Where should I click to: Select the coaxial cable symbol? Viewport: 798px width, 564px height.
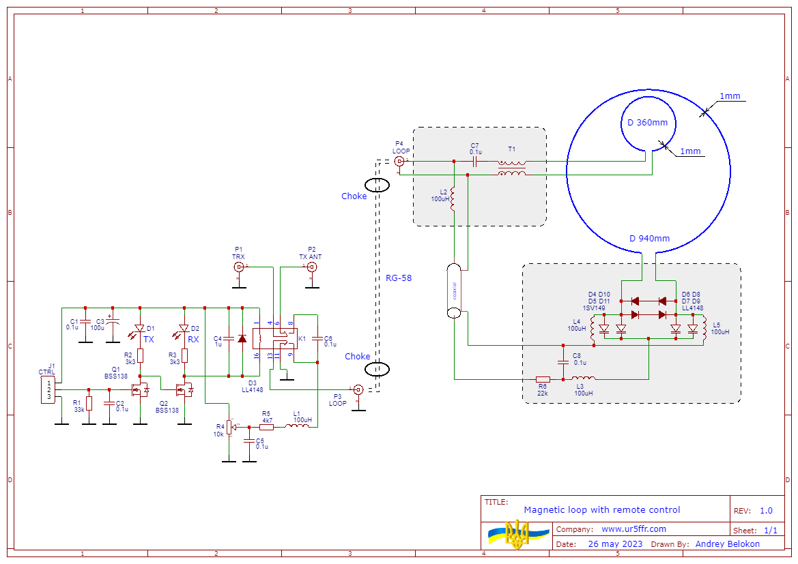pyautogui.click(x=455, y=291)
